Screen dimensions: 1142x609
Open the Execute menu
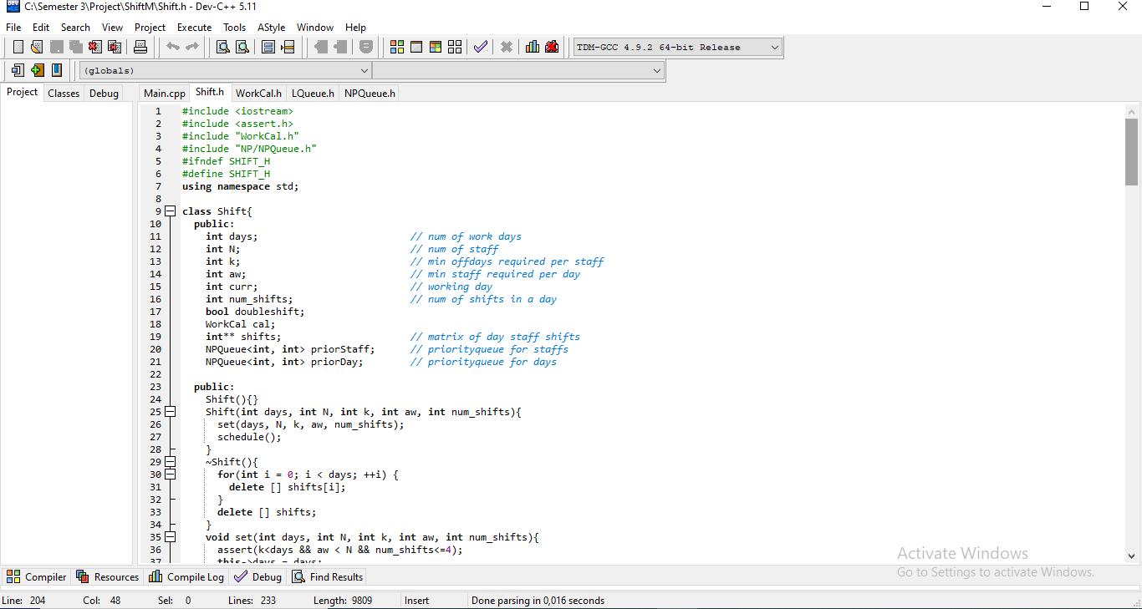[x=195, y=28]
